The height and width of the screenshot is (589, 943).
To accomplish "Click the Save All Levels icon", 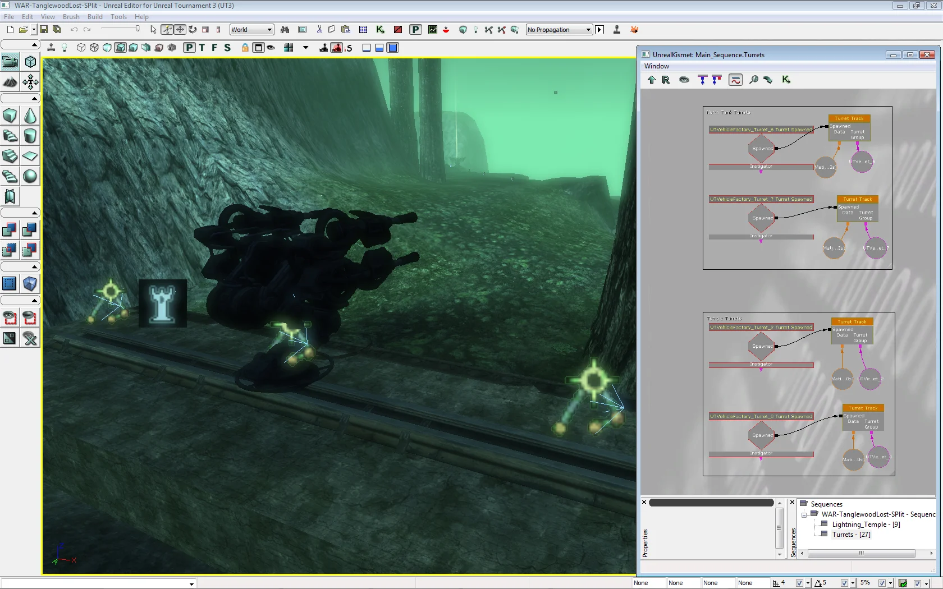I will pos(57,30).
